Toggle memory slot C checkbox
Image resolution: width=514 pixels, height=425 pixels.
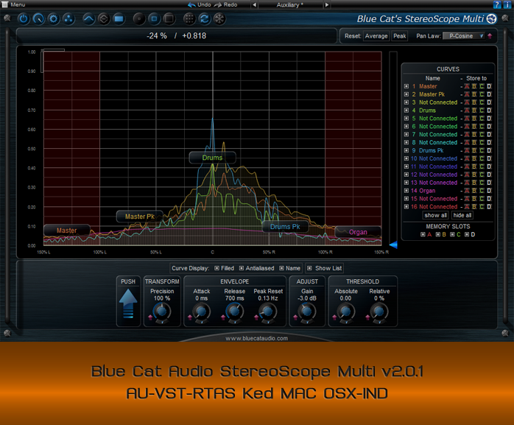click(452, 234)
